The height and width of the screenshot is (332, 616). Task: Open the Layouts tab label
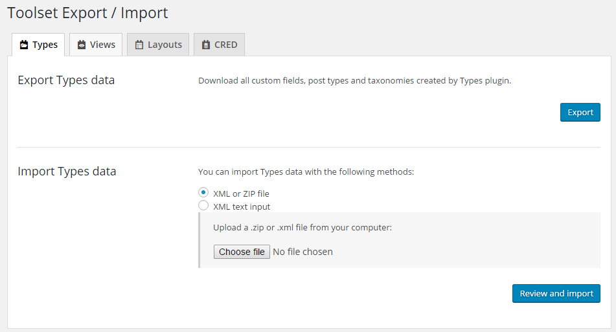click(x=165, y=45)
